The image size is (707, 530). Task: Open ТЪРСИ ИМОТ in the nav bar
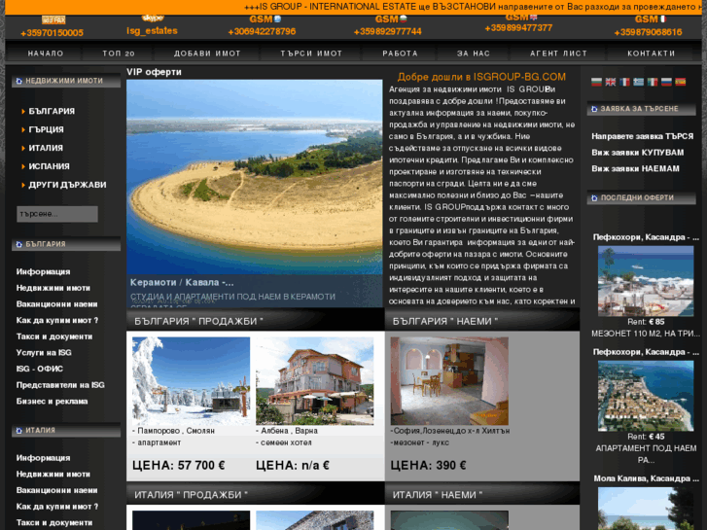[x=311, y=53]
